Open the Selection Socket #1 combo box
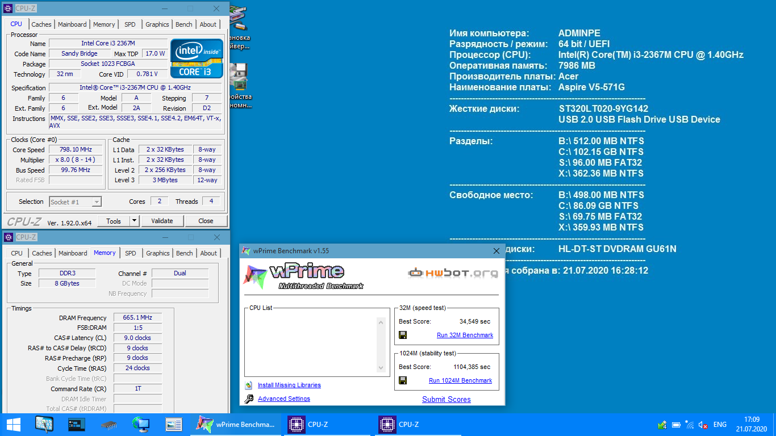Viewport: 776px width, 436px height. [75, 202]
